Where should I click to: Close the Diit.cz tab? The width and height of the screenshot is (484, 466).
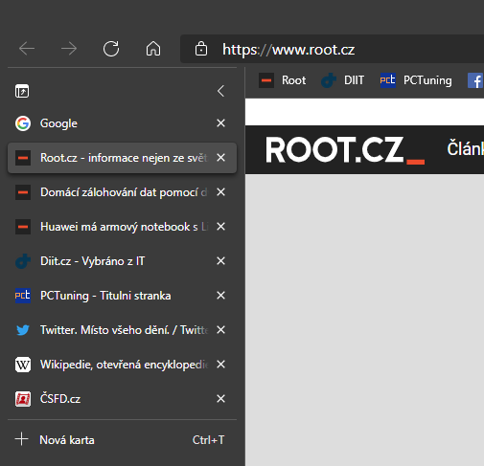pyautogui.click(x=220, y=261)
